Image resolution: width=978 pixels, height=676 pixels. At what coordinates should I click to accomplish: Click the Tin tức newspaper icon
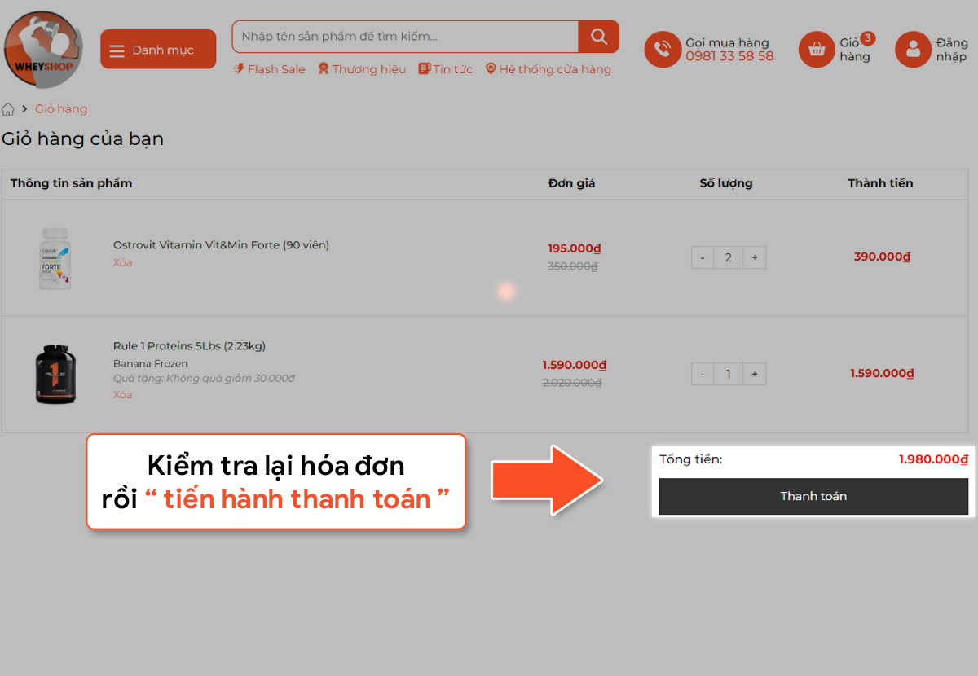424,69
